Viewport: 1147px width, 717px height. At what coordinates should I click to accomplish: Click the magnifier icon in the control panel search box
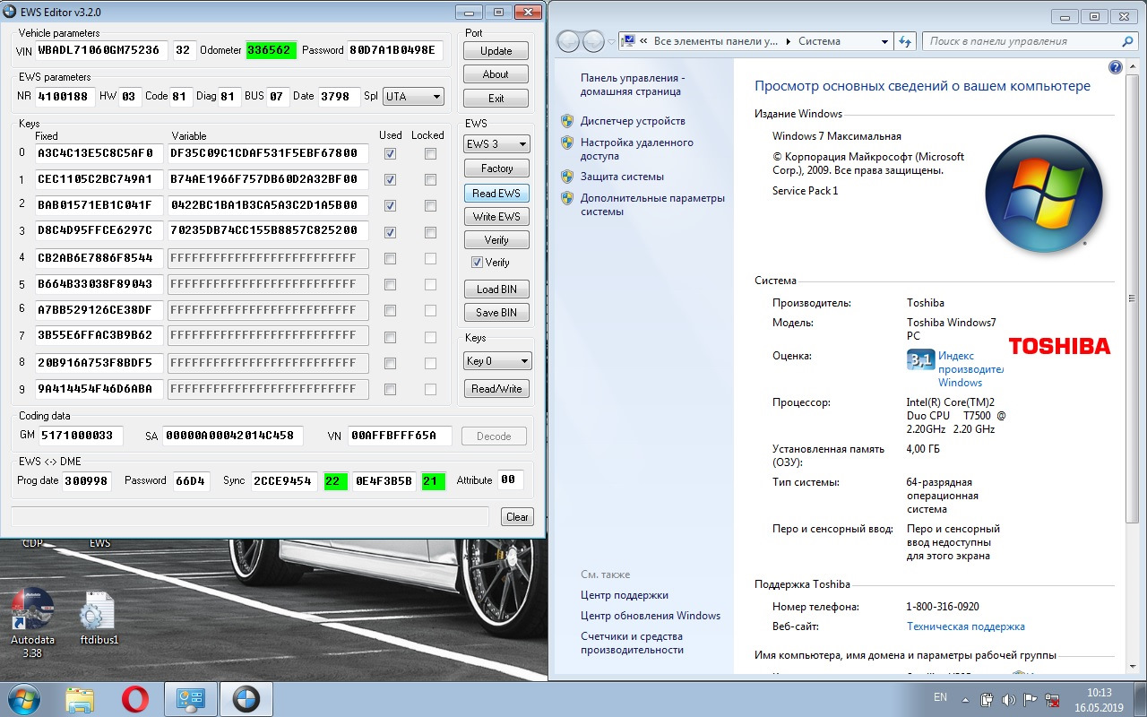(x=1128, y=41)
